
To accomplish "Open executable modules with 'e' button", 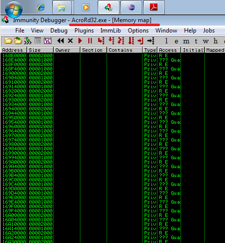I will [x=176, y=41].
